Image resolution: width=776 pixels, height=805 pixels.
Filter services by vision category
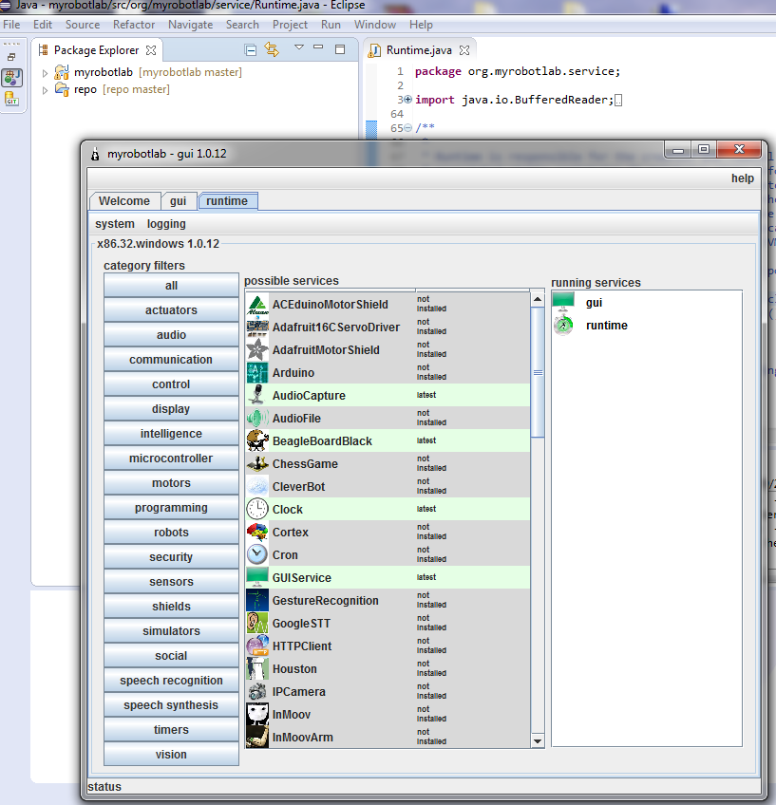[x=171, y=754]
